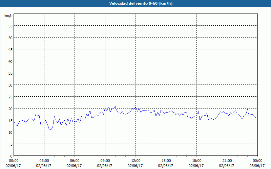
Task: Click the 03:00 time axis label
Action: pos(44,161)
